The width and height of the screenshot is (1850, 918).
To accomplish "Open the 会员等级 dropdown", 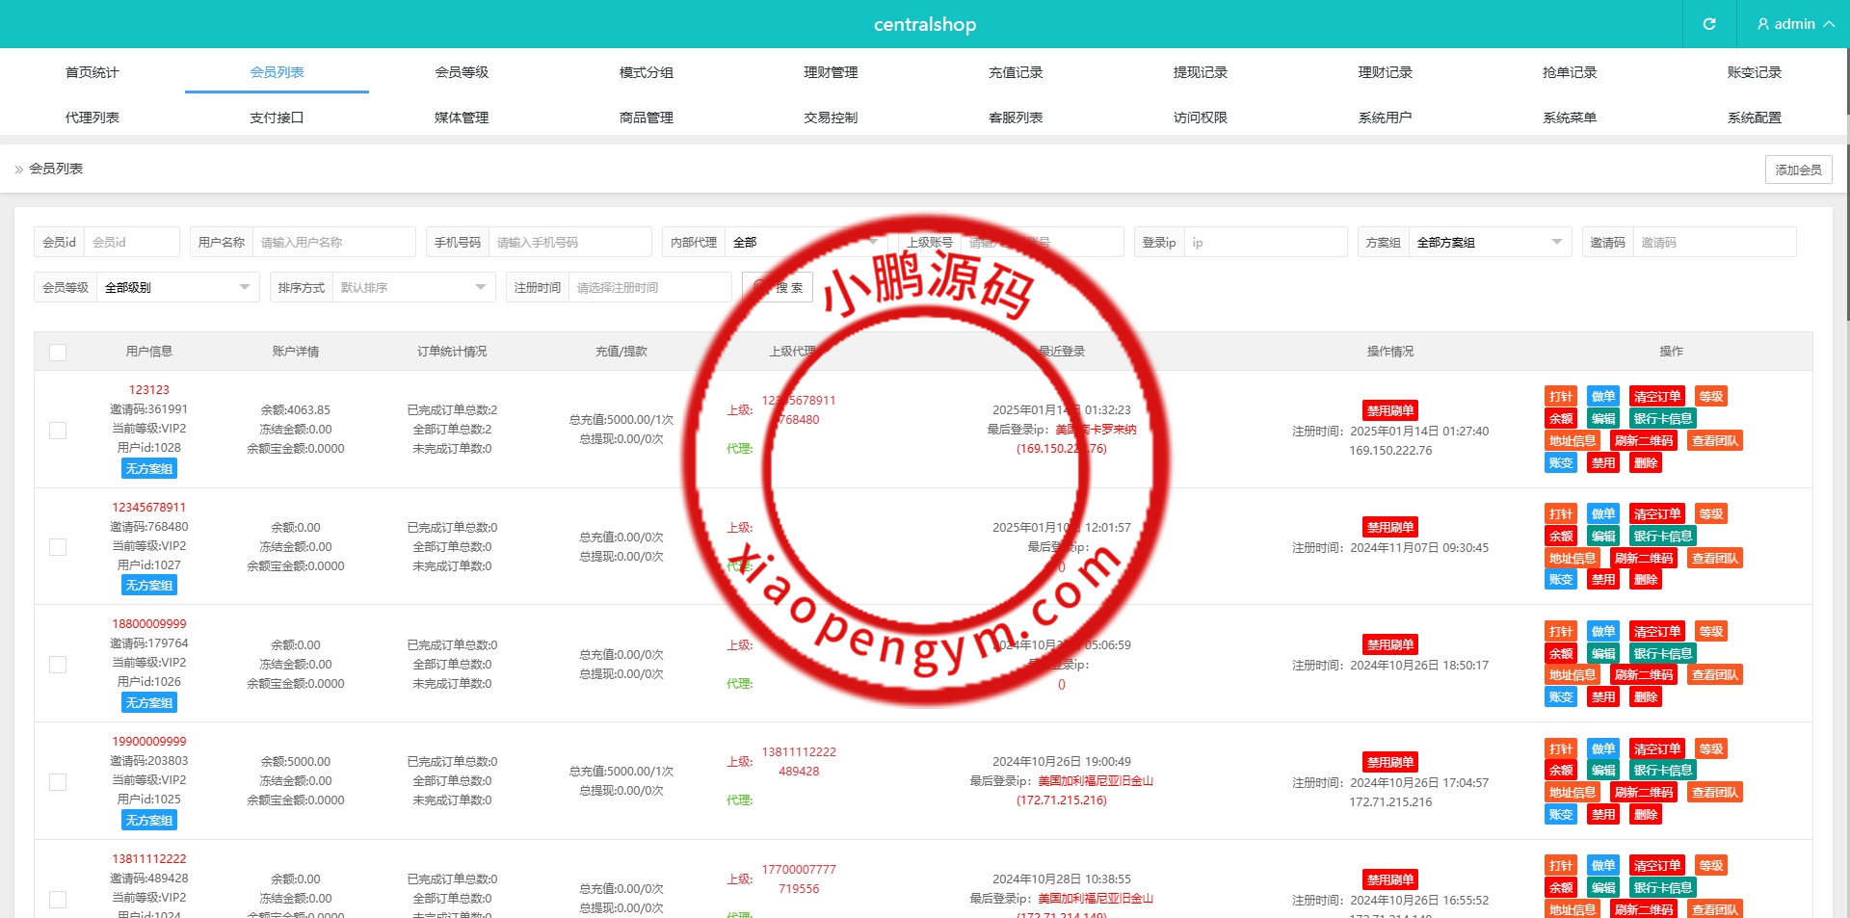I will [x=177, y=288].
